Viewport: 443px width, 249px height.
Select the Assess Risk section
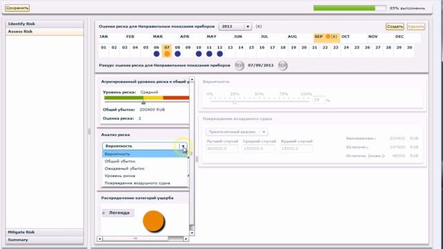[44, 31]
